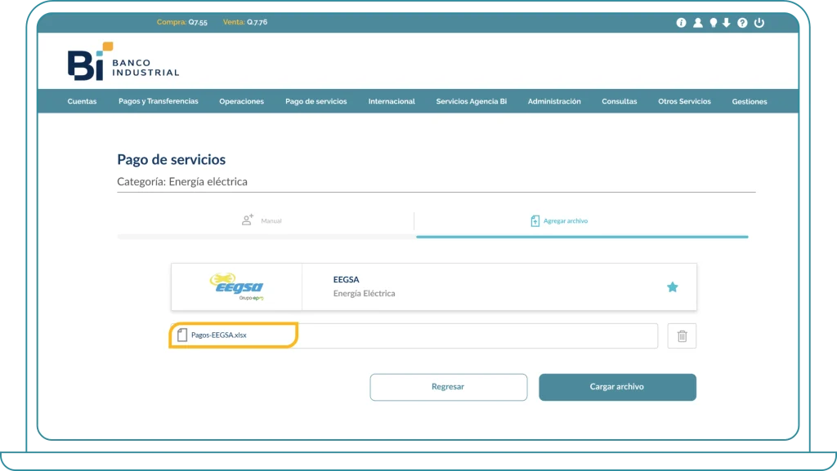Toggle the EEGSA favorite star
The height and width of the screenshot is (471, 837).
(672, 287)
